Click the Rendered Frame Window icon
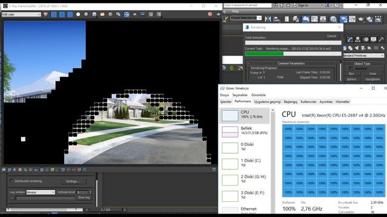Screen dimensions: 387x217 coord(352,19)
